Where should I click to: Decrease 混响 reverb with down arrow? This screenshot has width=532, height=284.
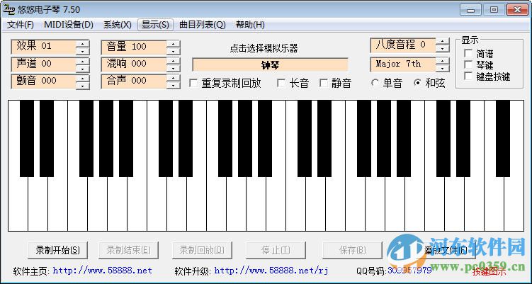[x=174, y=69]
